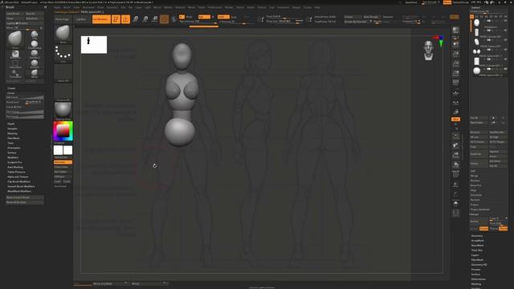The width and height of the screenshot is (514, 289).
Task: Open the Document menu
Action: (x=88, y=7)
